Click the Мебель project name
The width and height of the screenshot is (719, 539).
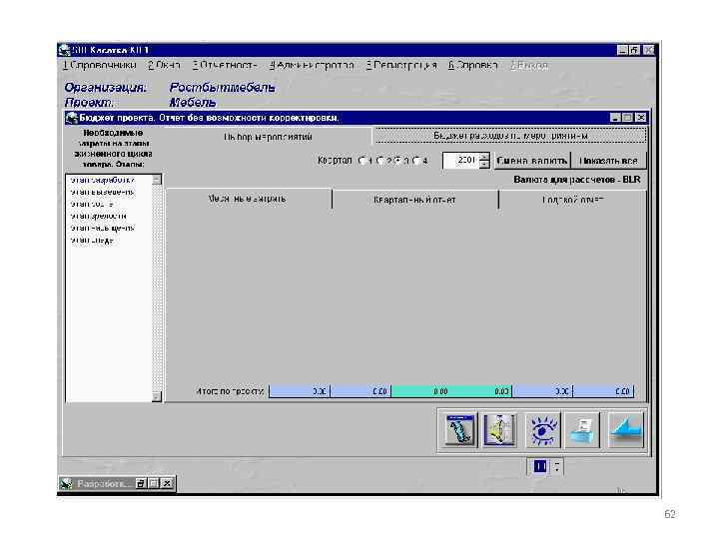click(x=193, y=103)
